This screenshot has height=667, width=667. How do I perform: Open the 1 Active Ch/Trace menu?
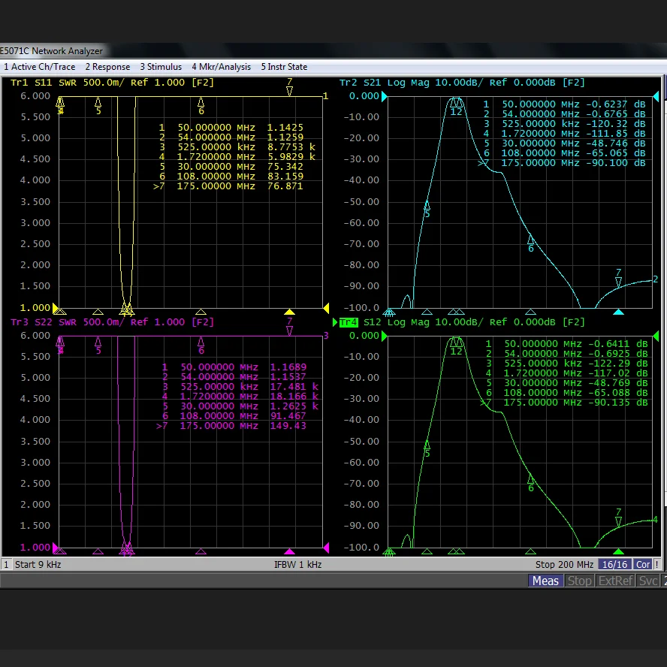point(40,67)
